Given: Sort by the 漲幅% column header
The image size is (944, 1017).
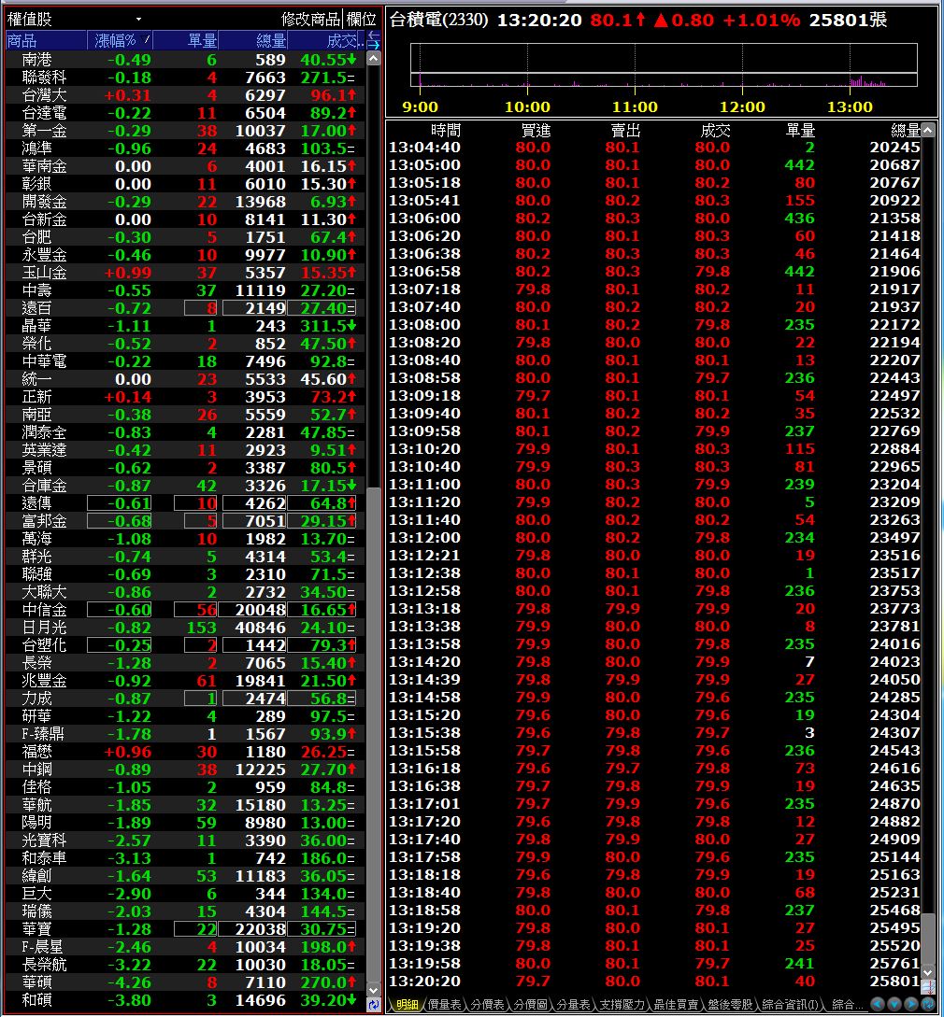Looking at the screenshot, I should (x=121, y=41).
